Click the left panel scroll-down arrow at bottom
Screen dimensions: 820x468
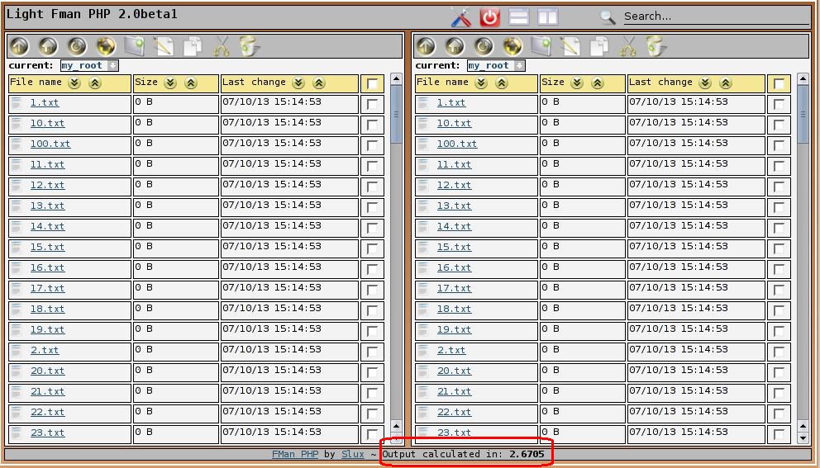point(397,437)
